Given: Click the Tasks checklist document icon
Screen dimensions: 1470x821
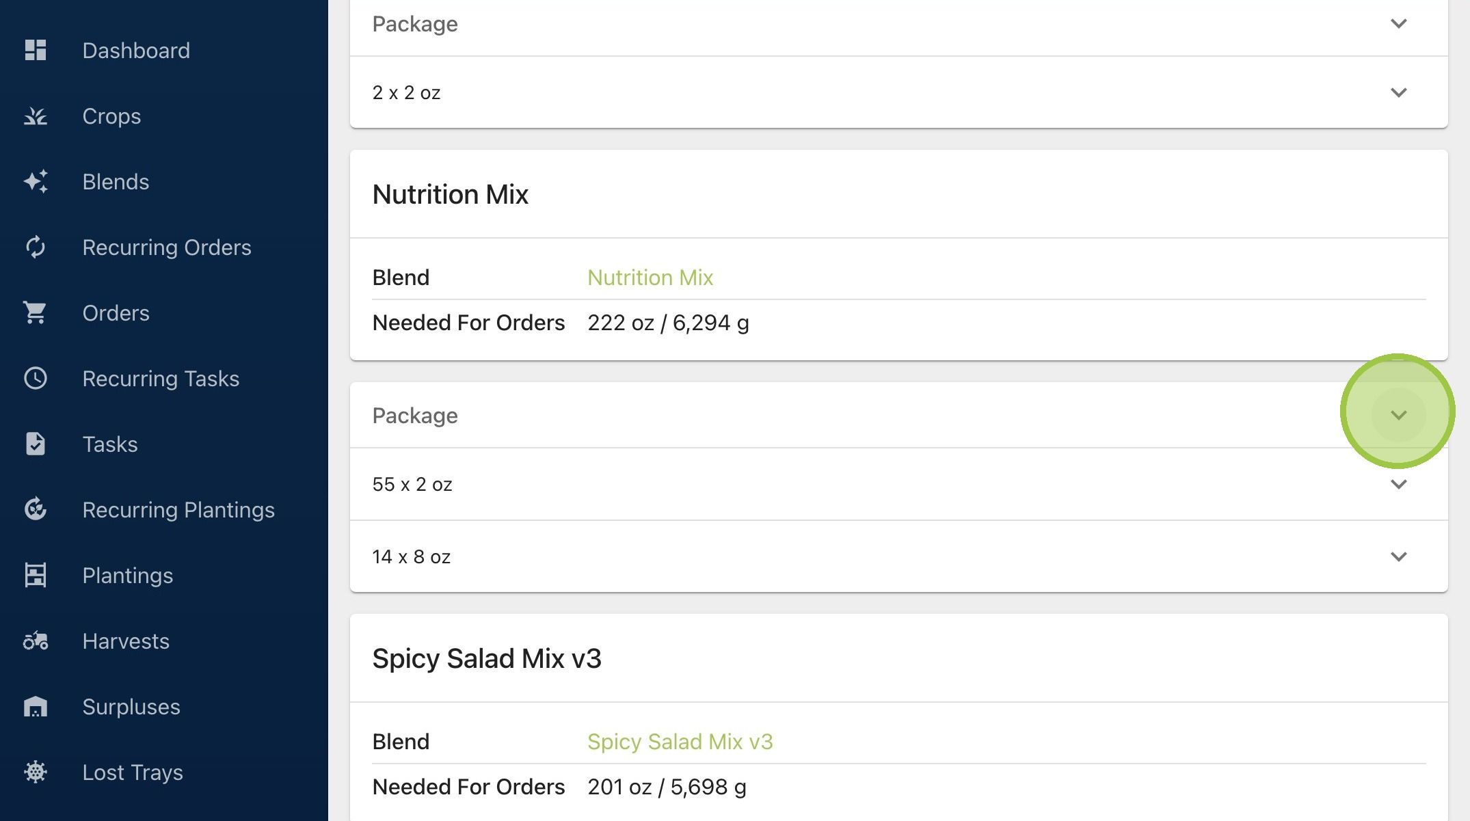Looking at the screenshot, I should tap(36, 444).
